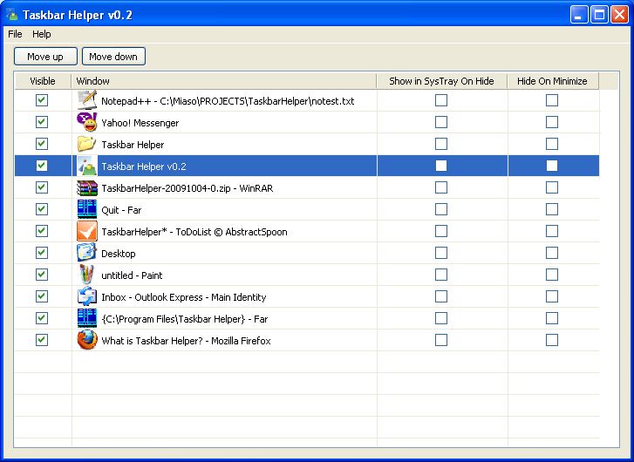Click the Taskbar Helper v0.2 row icon

[87, 166]
